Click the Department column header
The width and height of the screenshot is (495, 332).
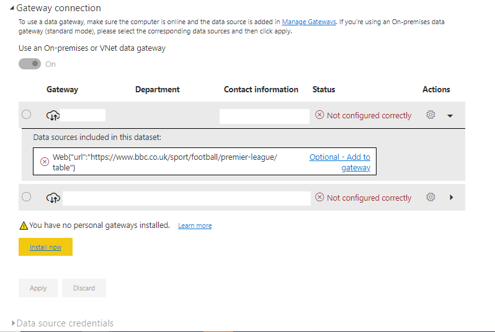[x=157, y=90]
